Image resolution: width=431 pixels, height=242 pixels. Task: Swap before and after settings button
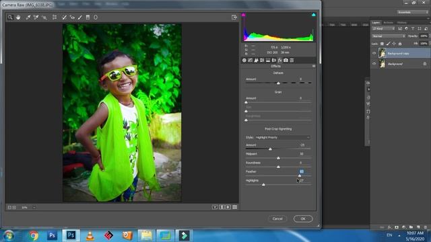222,207
